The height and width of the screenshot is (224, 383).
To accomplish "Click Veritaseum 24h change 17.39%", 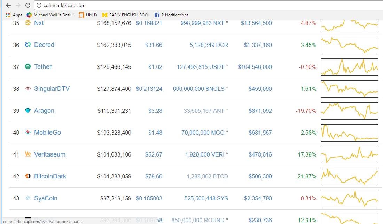I will click(307, 155).
